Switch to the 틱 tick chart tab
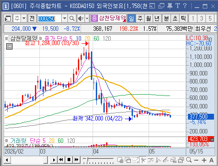The height and width of the screenshot is (166, 218). tap(183, 19)
